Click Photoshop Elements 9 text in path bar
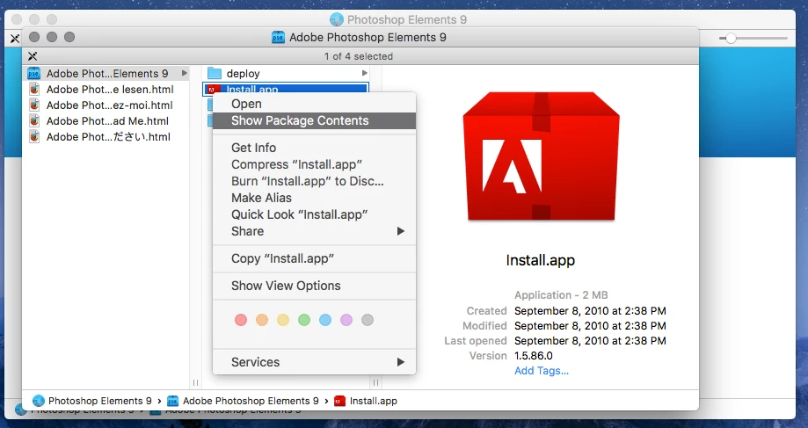 [x=100, y=401]
